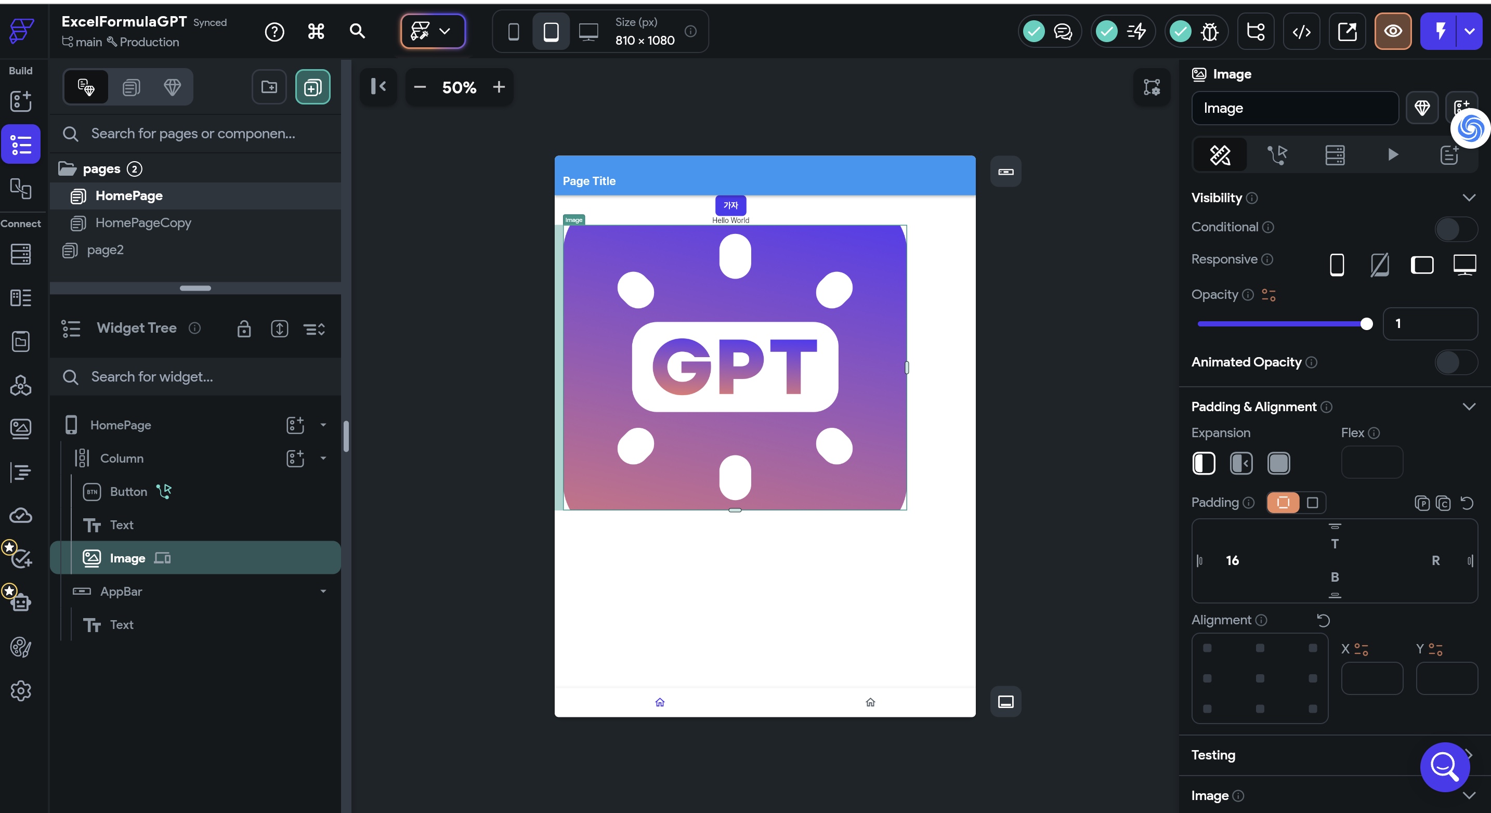Screen dimensions: 1491x813
Task: Select the desktop device preview
Action: point(588,31)
